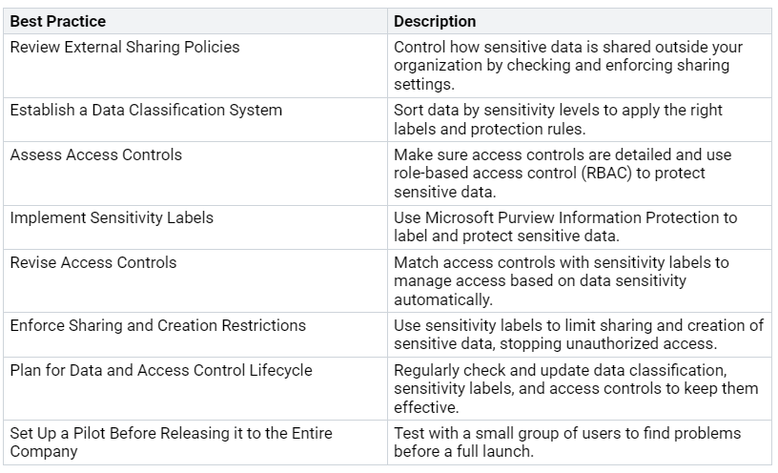Click the "Best Practice" column header

58,21
